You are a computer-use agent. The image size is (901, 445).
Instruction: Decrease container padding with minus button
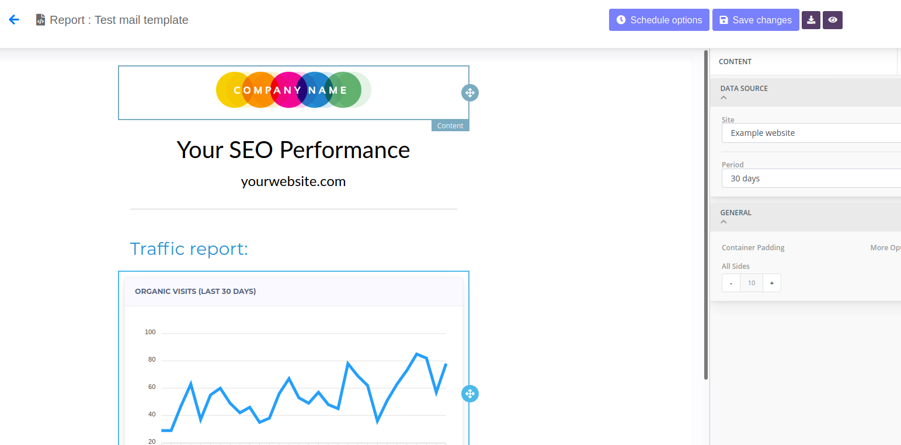(x=731, y=283)
